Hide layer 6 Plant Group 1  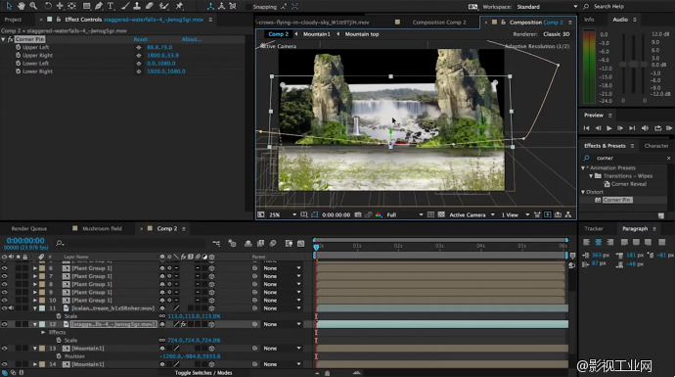pyautogui.click(x=4, y=268)
